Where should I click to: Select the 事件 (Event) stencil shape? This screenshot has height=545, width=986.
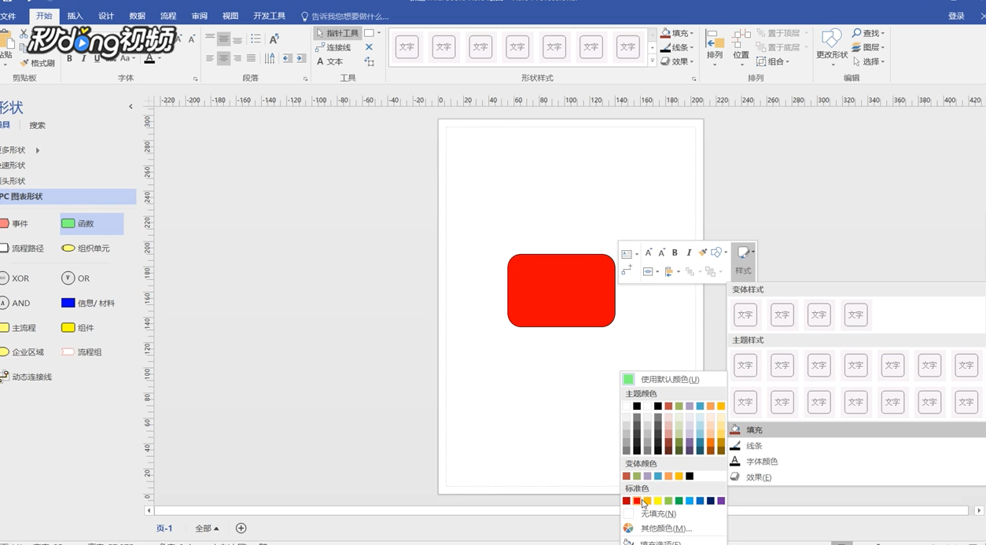pos(14,223)
